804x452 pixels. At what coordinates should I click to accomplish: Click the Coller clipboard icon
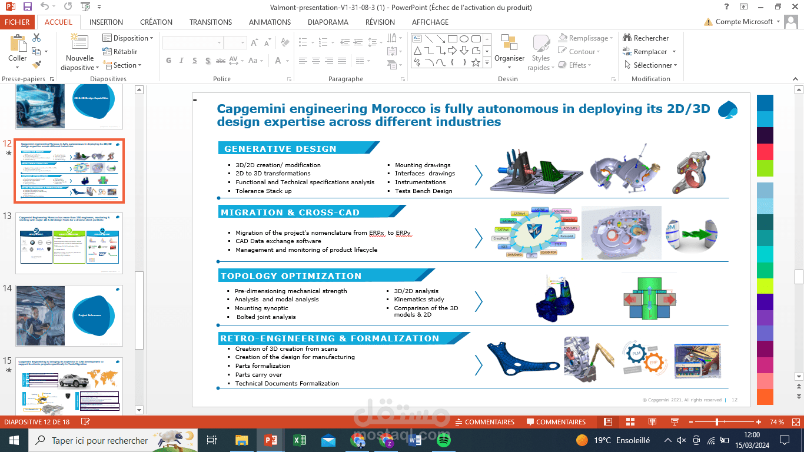18,44
